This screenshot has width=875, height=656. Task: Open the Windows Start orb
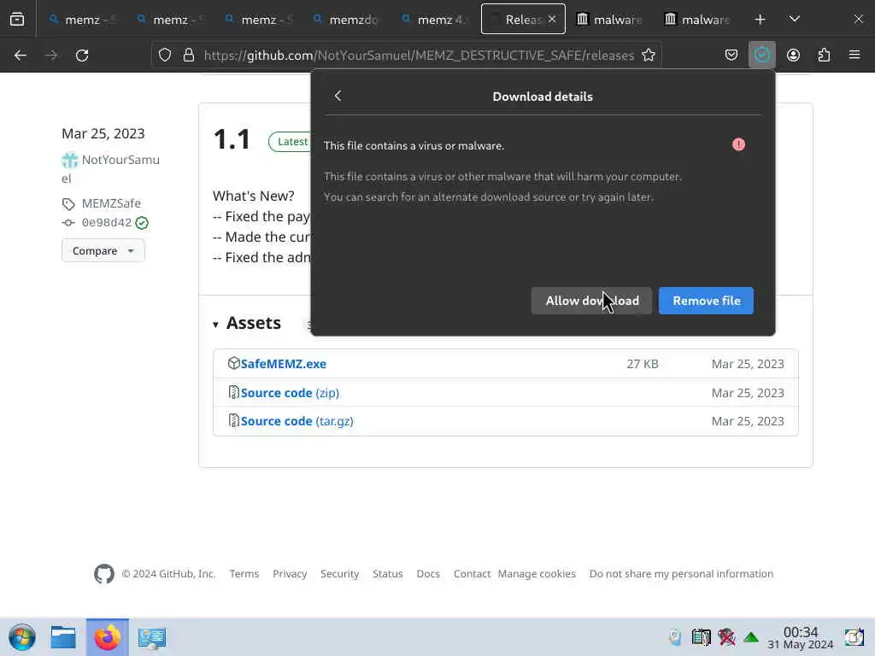click(x=22, y=637)
